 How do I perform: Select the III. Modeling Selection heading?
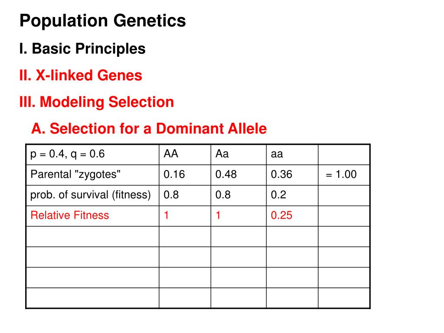tap(97, 102)
